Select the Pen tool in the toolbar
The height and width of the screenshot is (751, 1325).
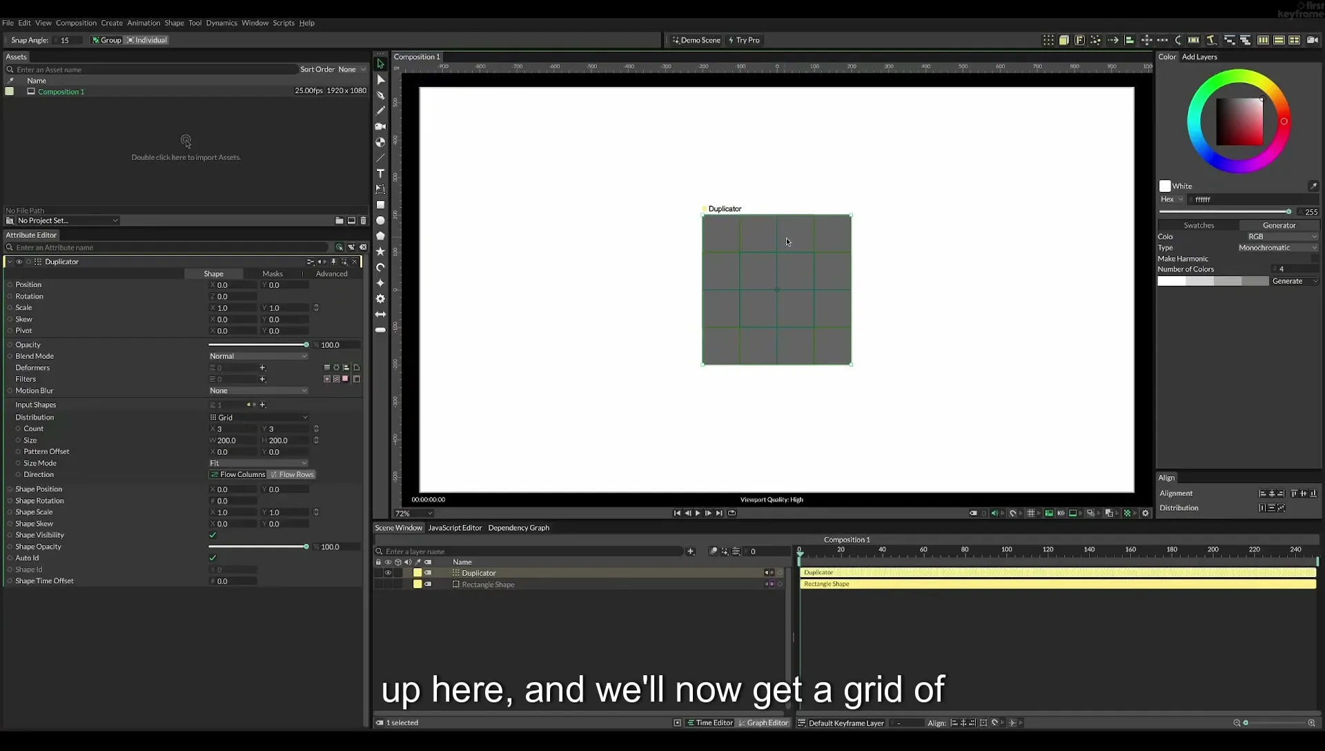(x=380, y=95)
